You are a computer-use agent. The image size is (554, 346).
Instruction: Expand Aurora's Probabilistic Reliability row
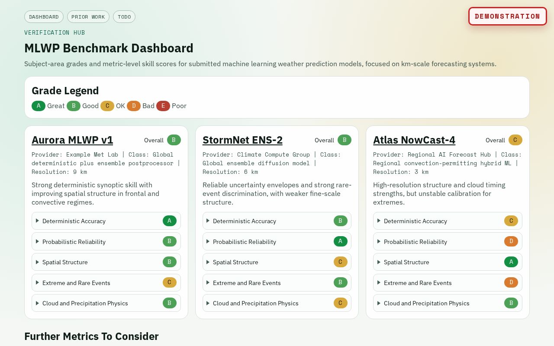click(106, 242)
